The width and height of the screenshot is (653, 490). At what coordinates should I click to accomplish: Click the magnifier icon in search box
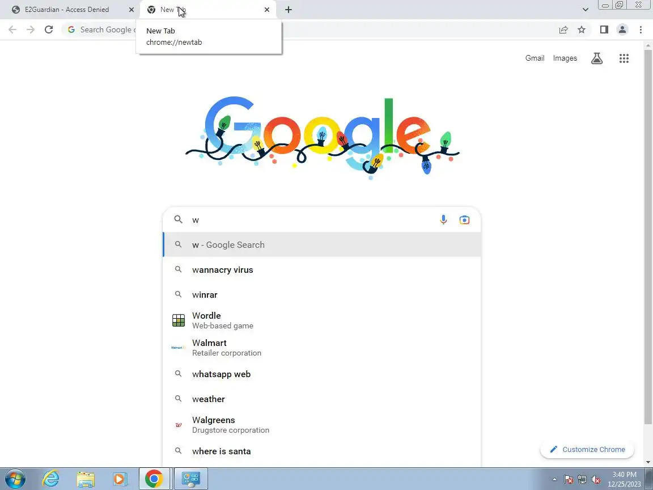pyautogui.click(x=178, y=219)
